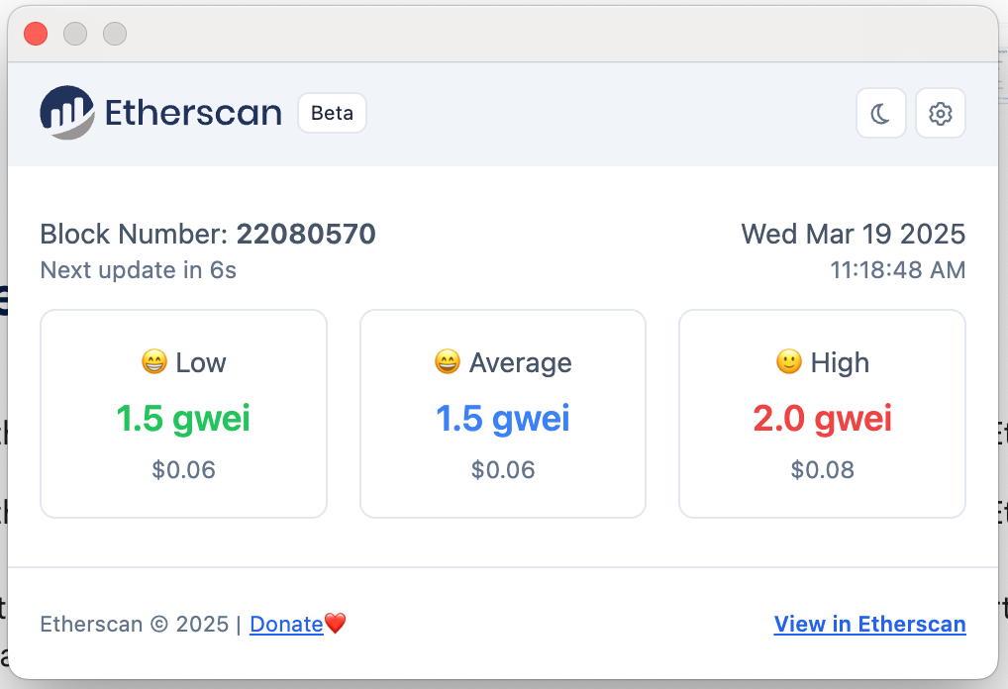Click block number 22080570

pyautogui.click(x=306, y=234)
